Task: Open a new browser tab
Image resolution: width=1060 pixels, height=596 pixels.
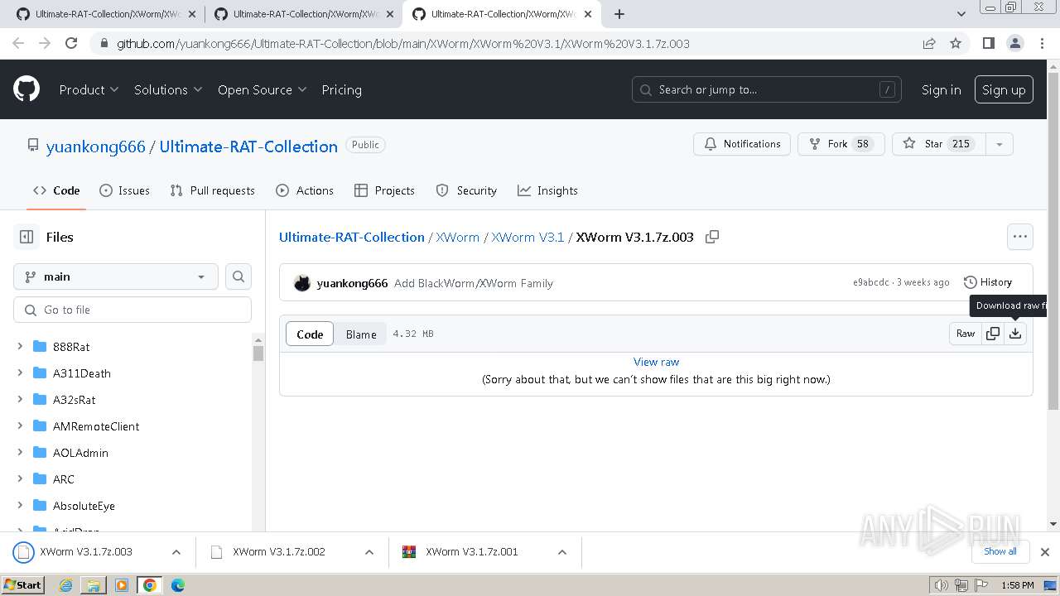Action: pyautogui.click(x=619, y=14)
